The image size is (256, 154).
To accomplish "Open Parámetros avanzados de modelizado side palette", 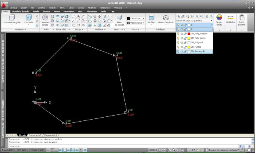I will [x=3, y=62].
